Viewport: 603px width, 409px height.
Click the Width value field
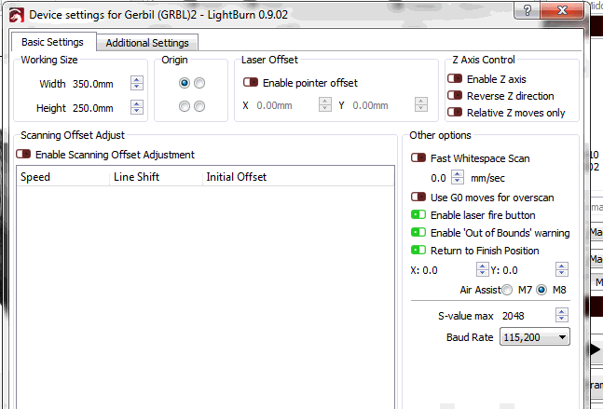(x=101, y=84)
